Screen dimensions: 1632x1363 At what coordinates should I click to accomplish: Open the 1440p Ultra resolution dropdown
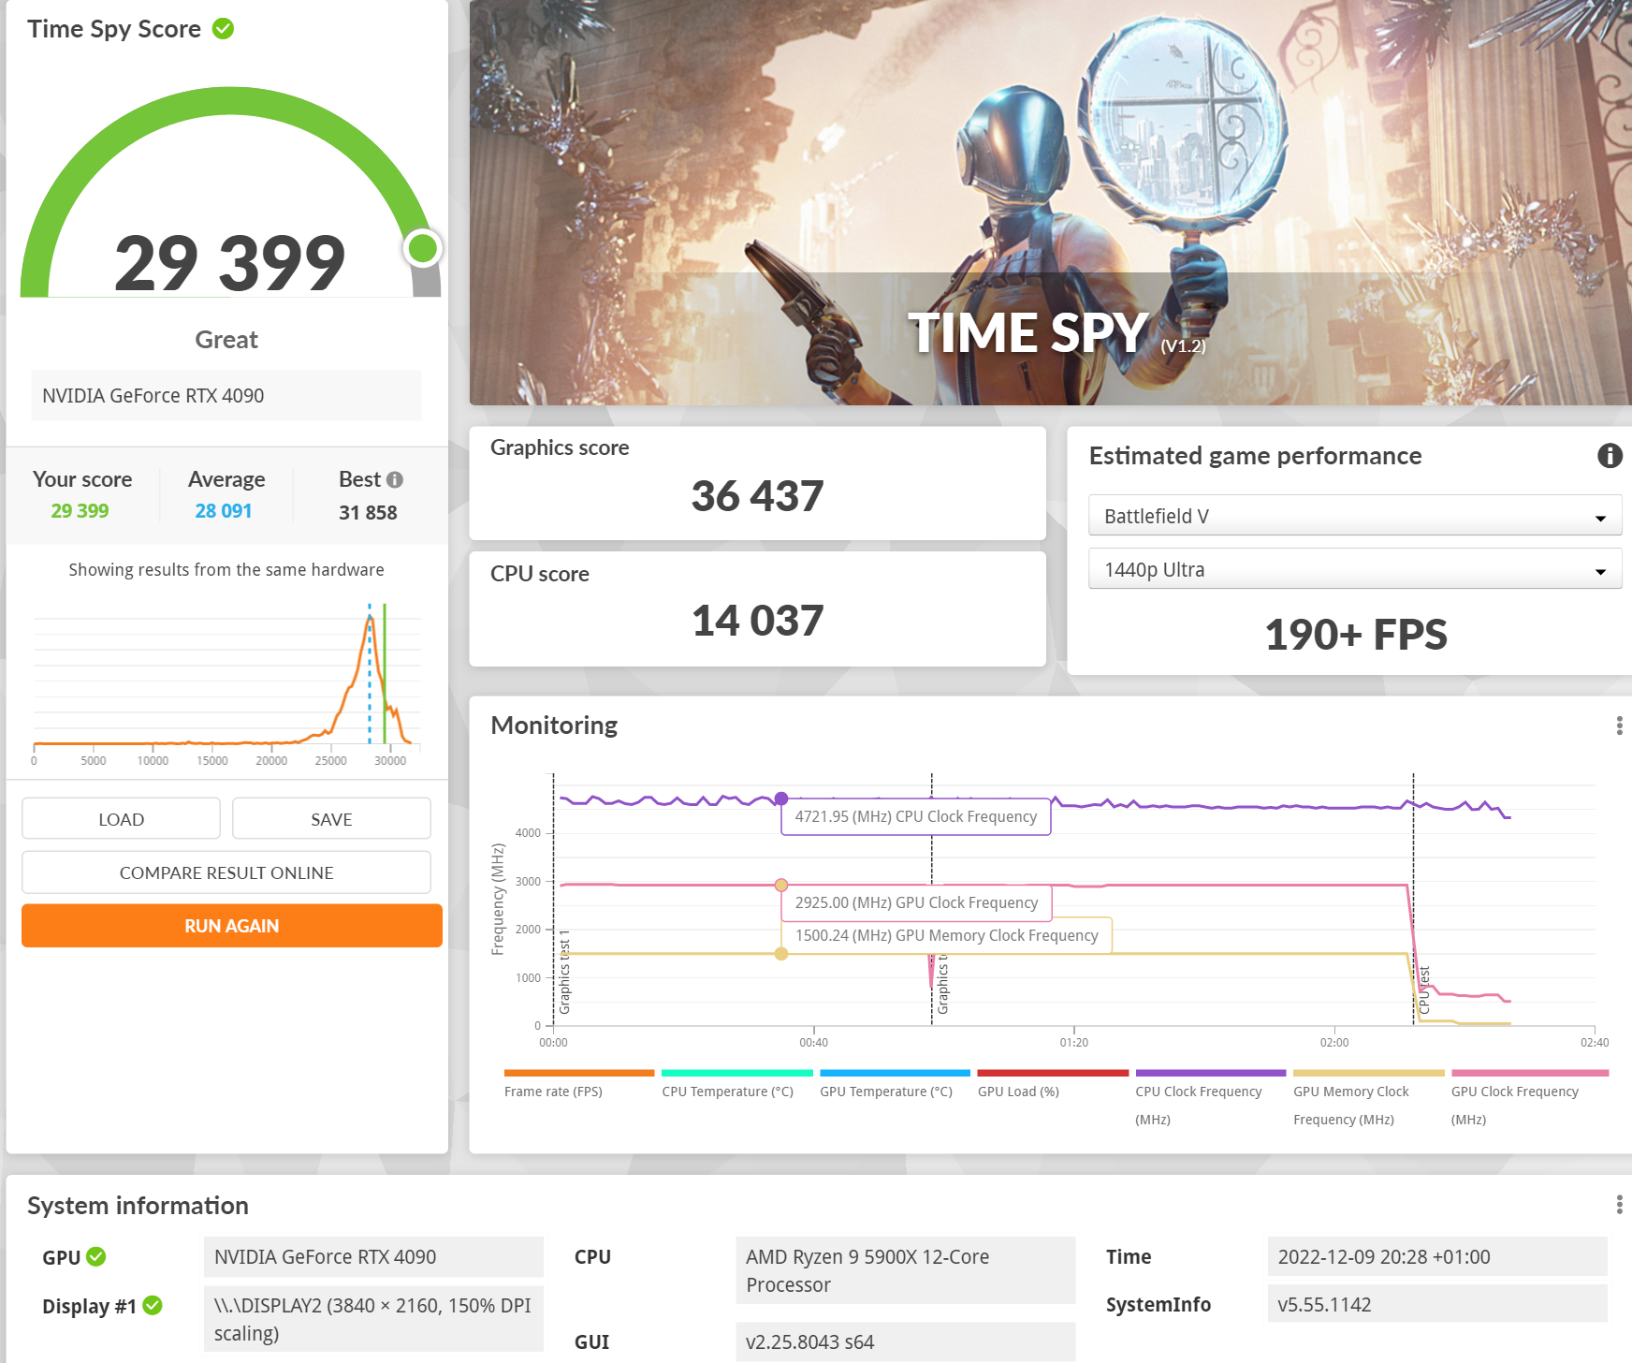[x=1354, y=569]
